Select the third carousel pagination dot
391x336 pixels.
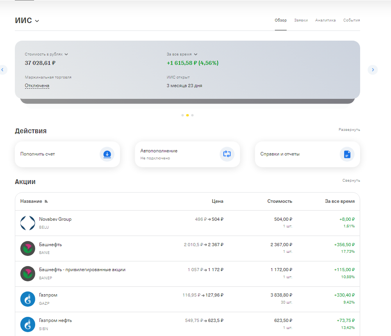[192, 115]
